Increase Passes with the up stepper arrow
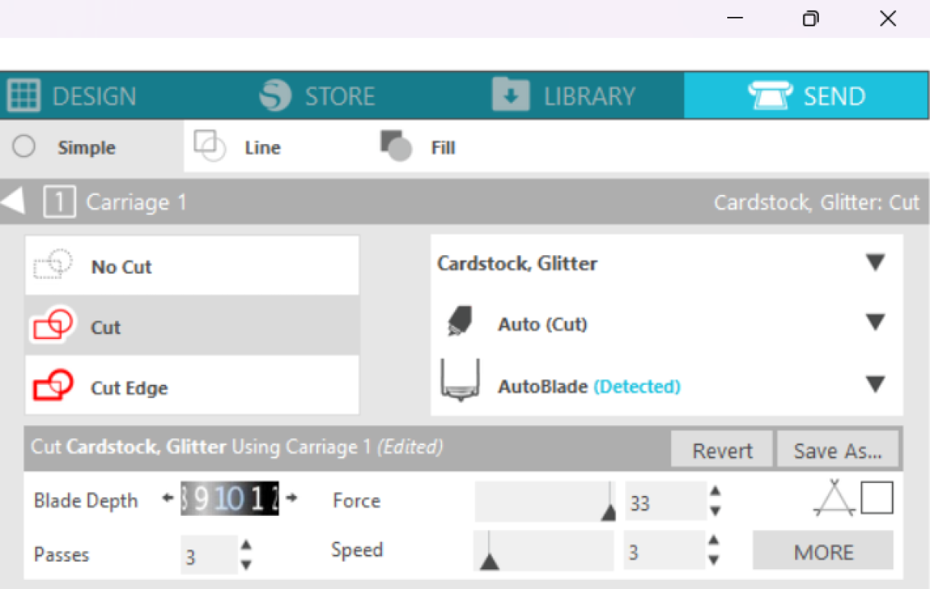The image size is (930, 589). point(245,545)
